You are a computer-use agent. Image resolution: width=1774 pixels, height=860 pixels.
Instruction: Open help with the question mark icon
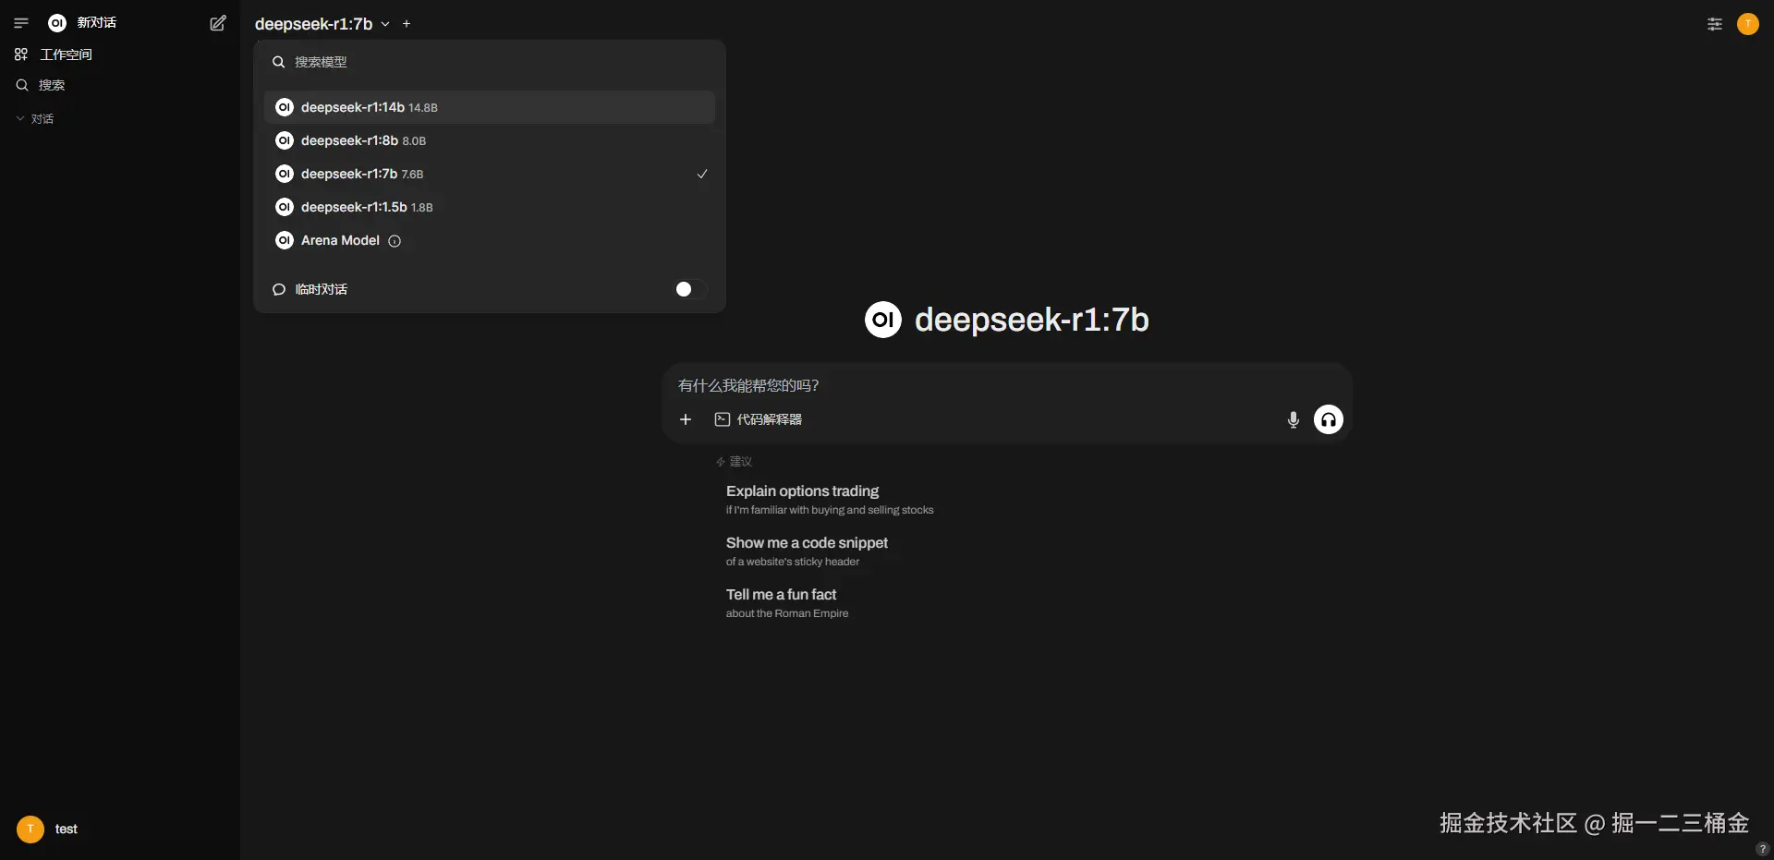click(1762, 849)
